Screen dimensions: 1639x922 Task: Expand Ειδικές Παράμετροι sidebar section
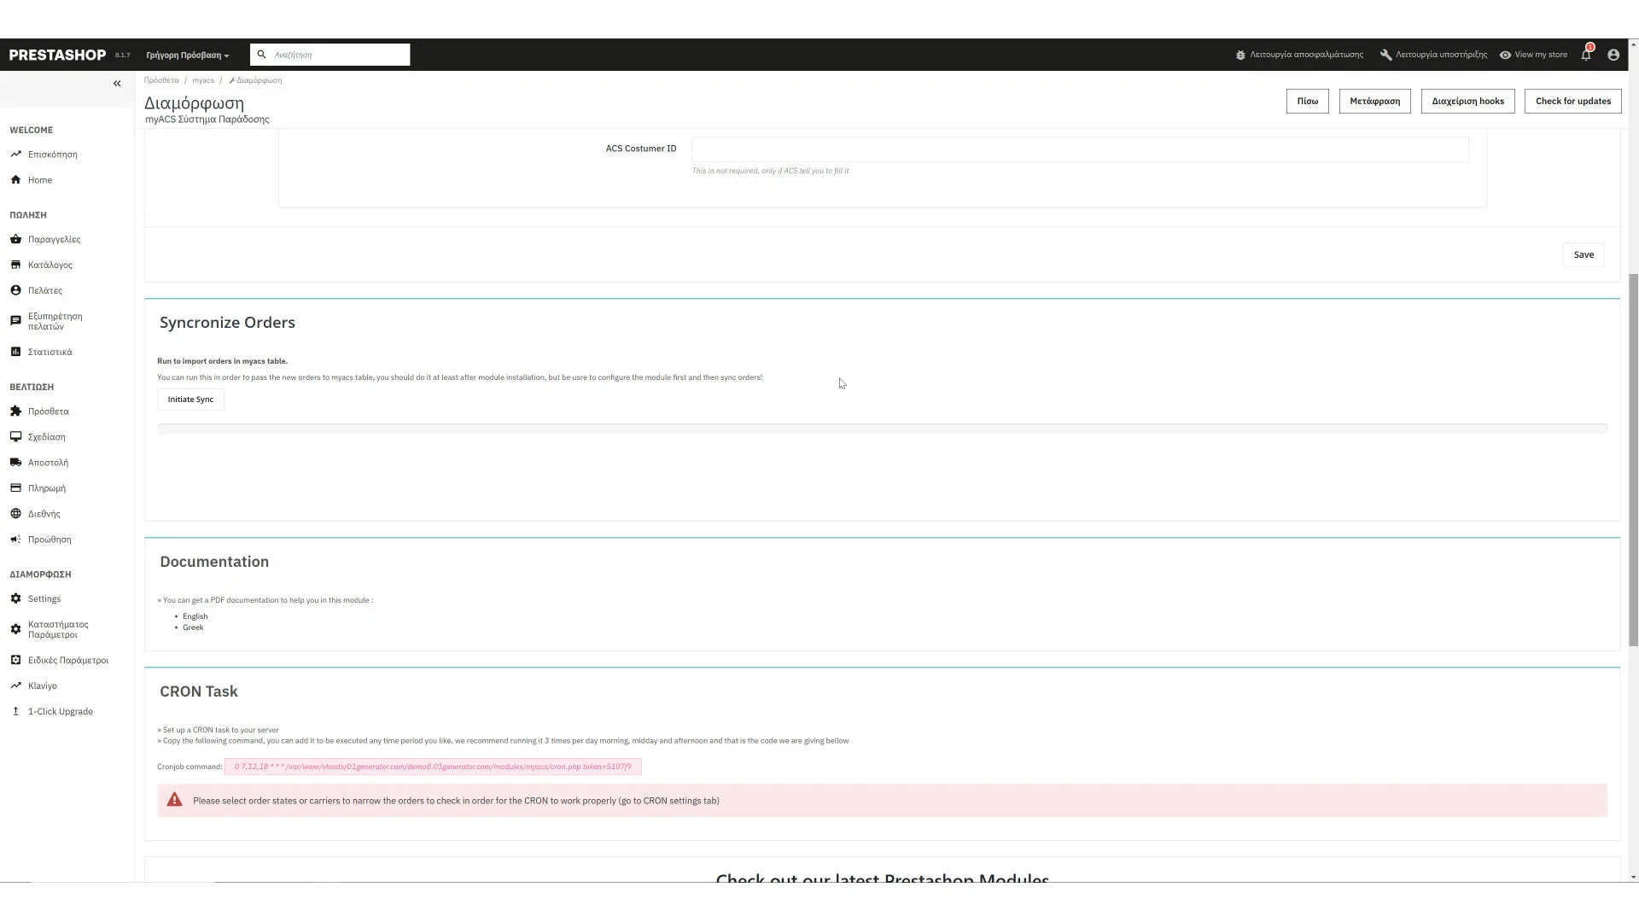click(x=67, y=661)
